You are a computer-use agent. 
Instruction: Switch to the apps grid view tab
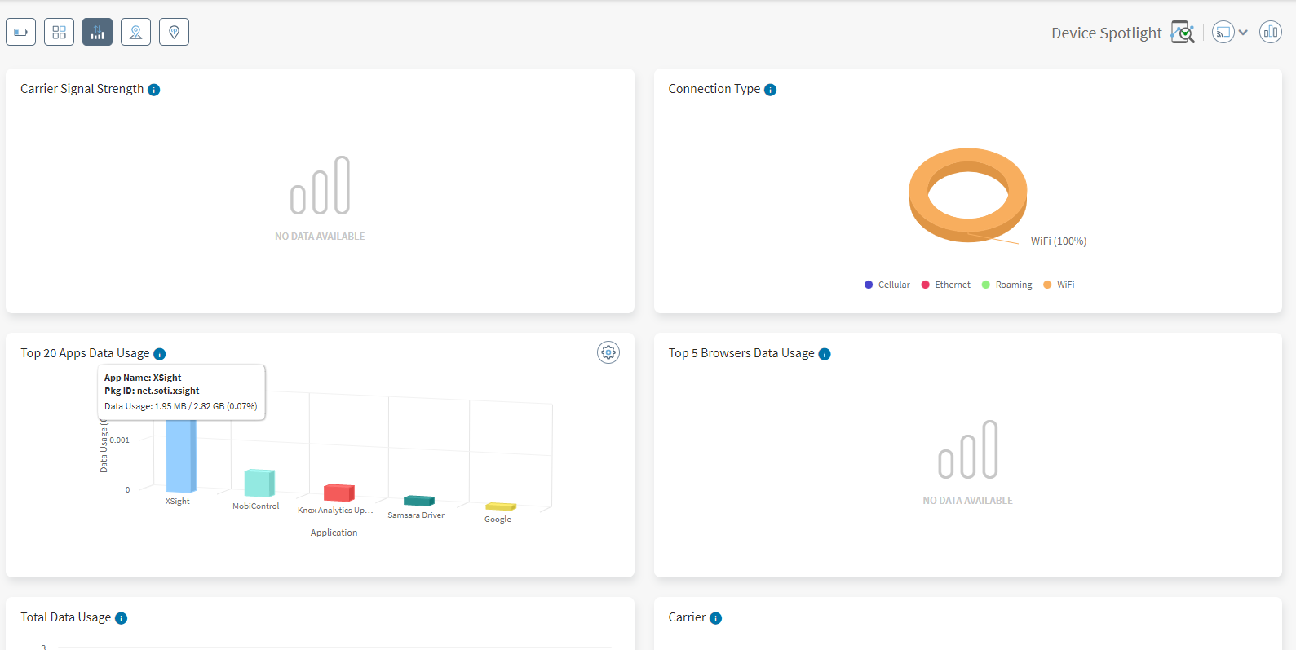tap(59, 32)
